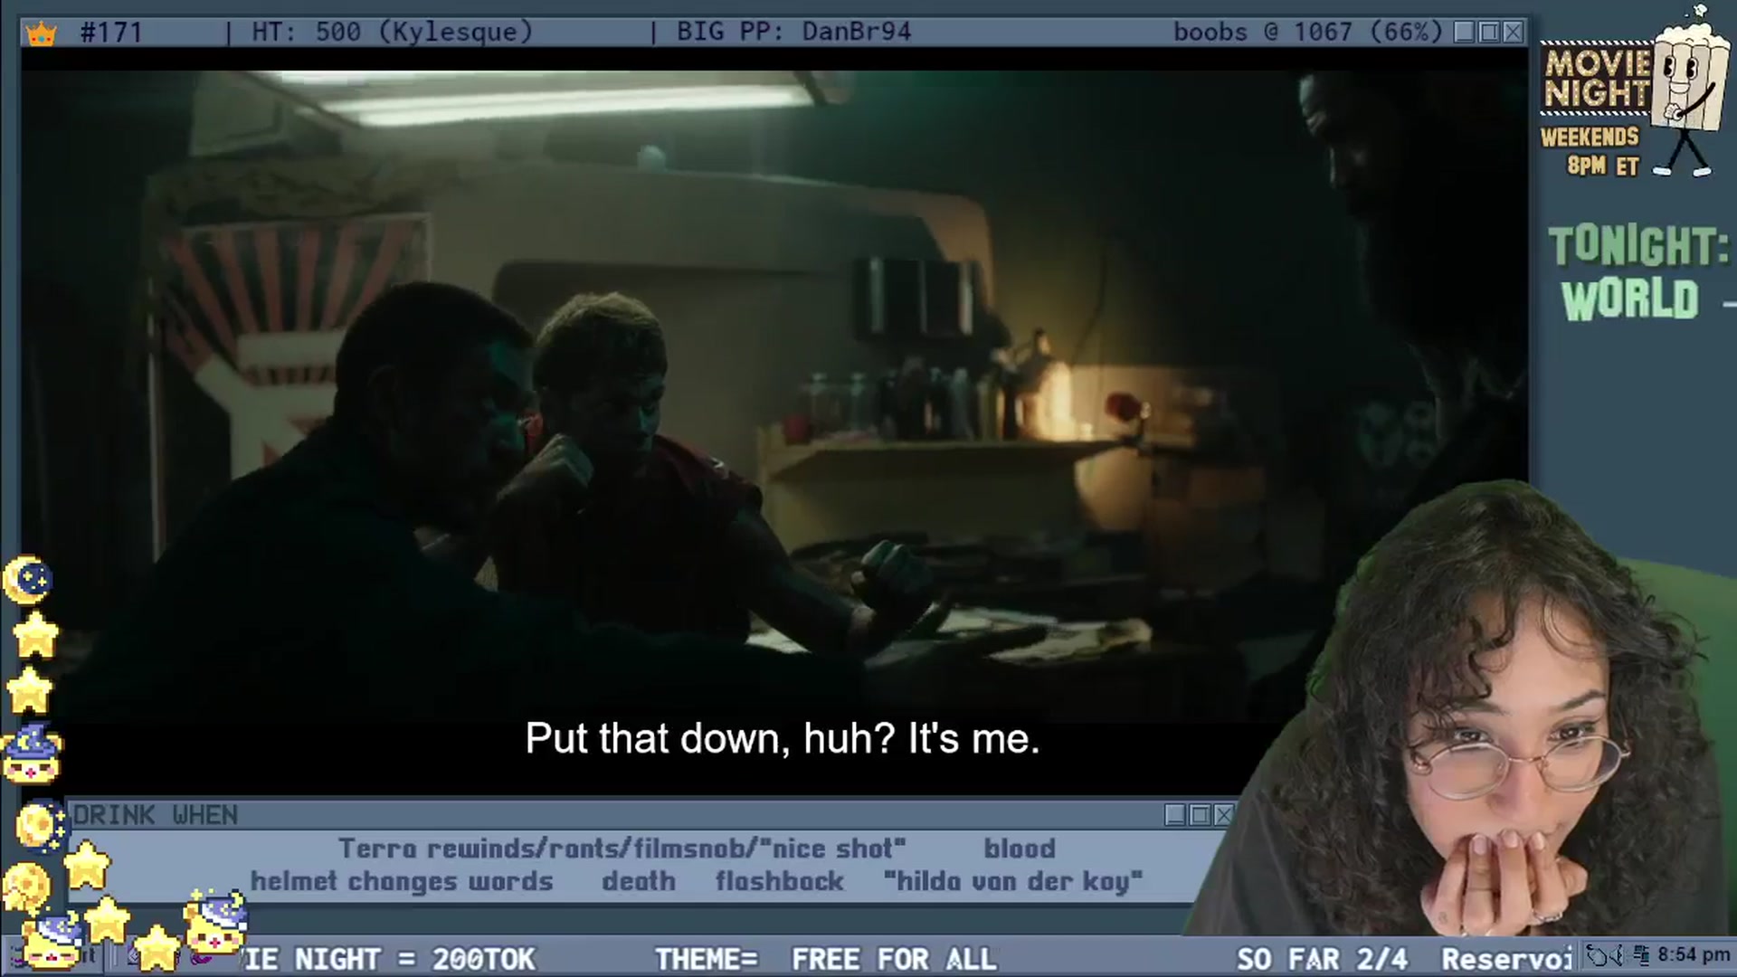Click the "WEEKENDS 8PM ET" schedule text
The width and height of the screenshot is (1737, 977).
pyautogui.click(x=1590, y=151)
